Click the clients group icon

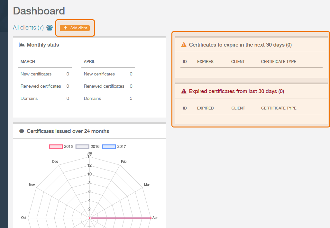point(50,28)
